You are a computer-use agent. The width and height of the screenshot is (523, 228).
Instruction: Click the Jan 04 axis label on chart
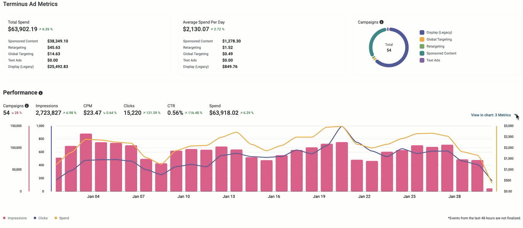point(93,197)
